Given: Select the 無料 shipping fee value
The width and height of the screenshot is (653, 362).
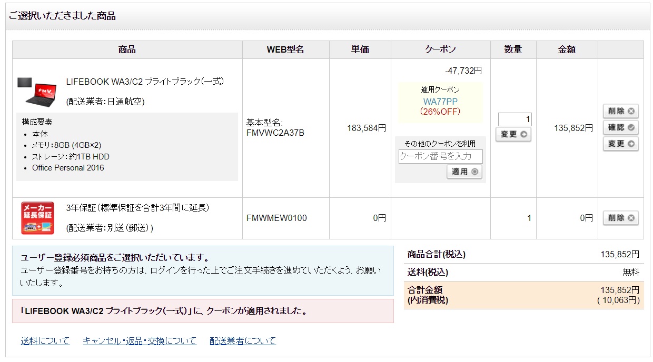Looking at the screenshot, I should [631, 272].
